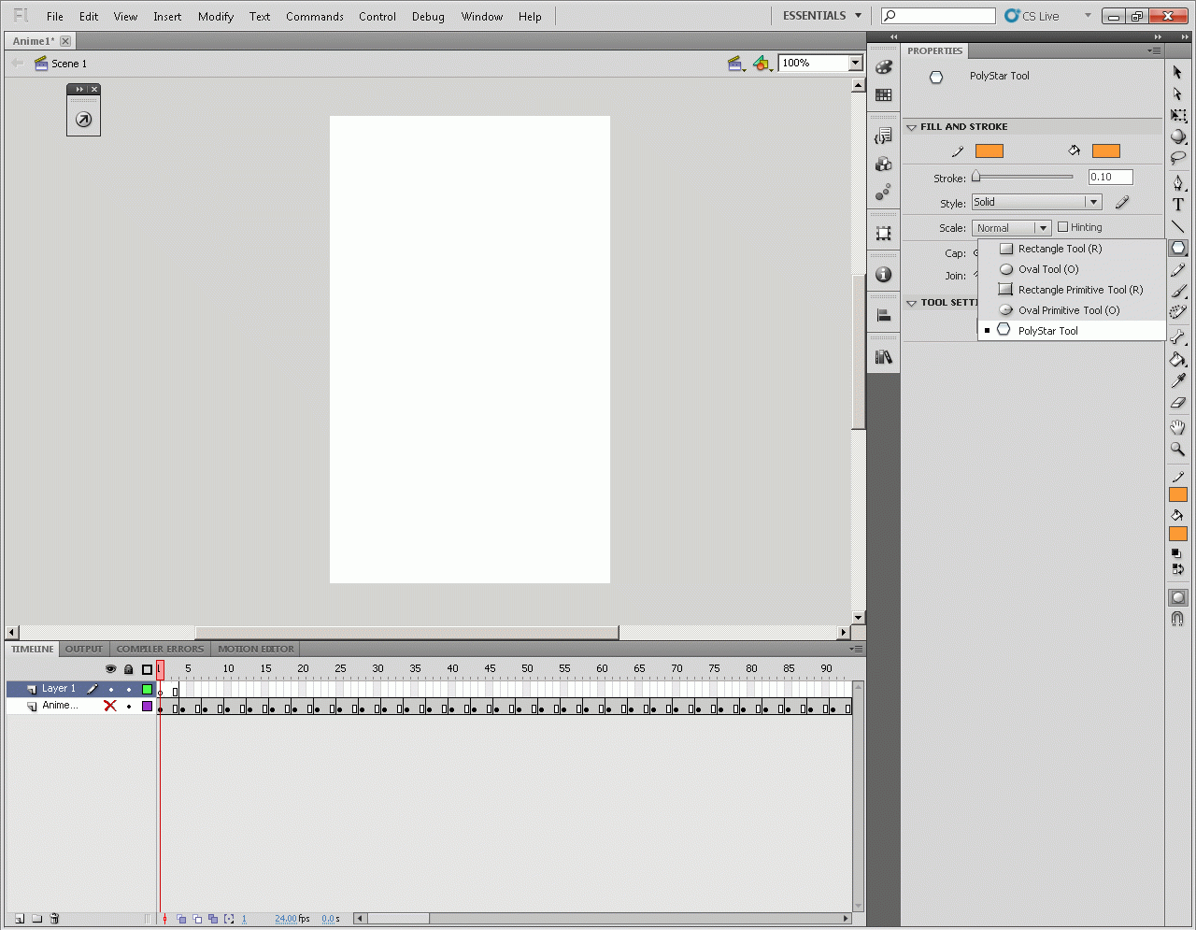Viewport: 1196px width, 930px height.
Task: Open the Essentials workspace dropdown
Action: click(x=822, y=16)
